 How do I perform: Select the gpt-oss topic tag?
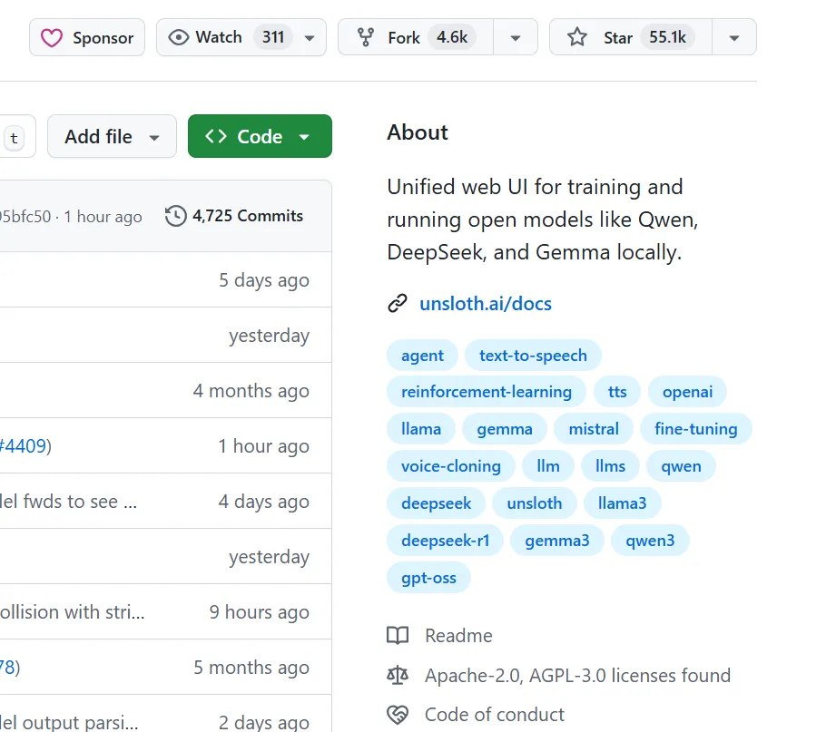tap(428, 578)
